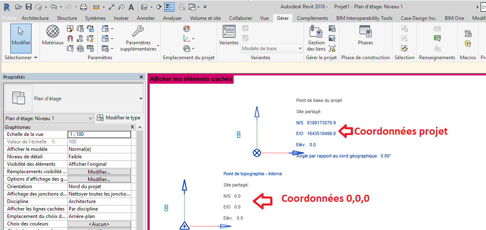Screen dimensions: 486x230
Task: Switch to the Collaborer ribbon tab
Action: (241, 18)
